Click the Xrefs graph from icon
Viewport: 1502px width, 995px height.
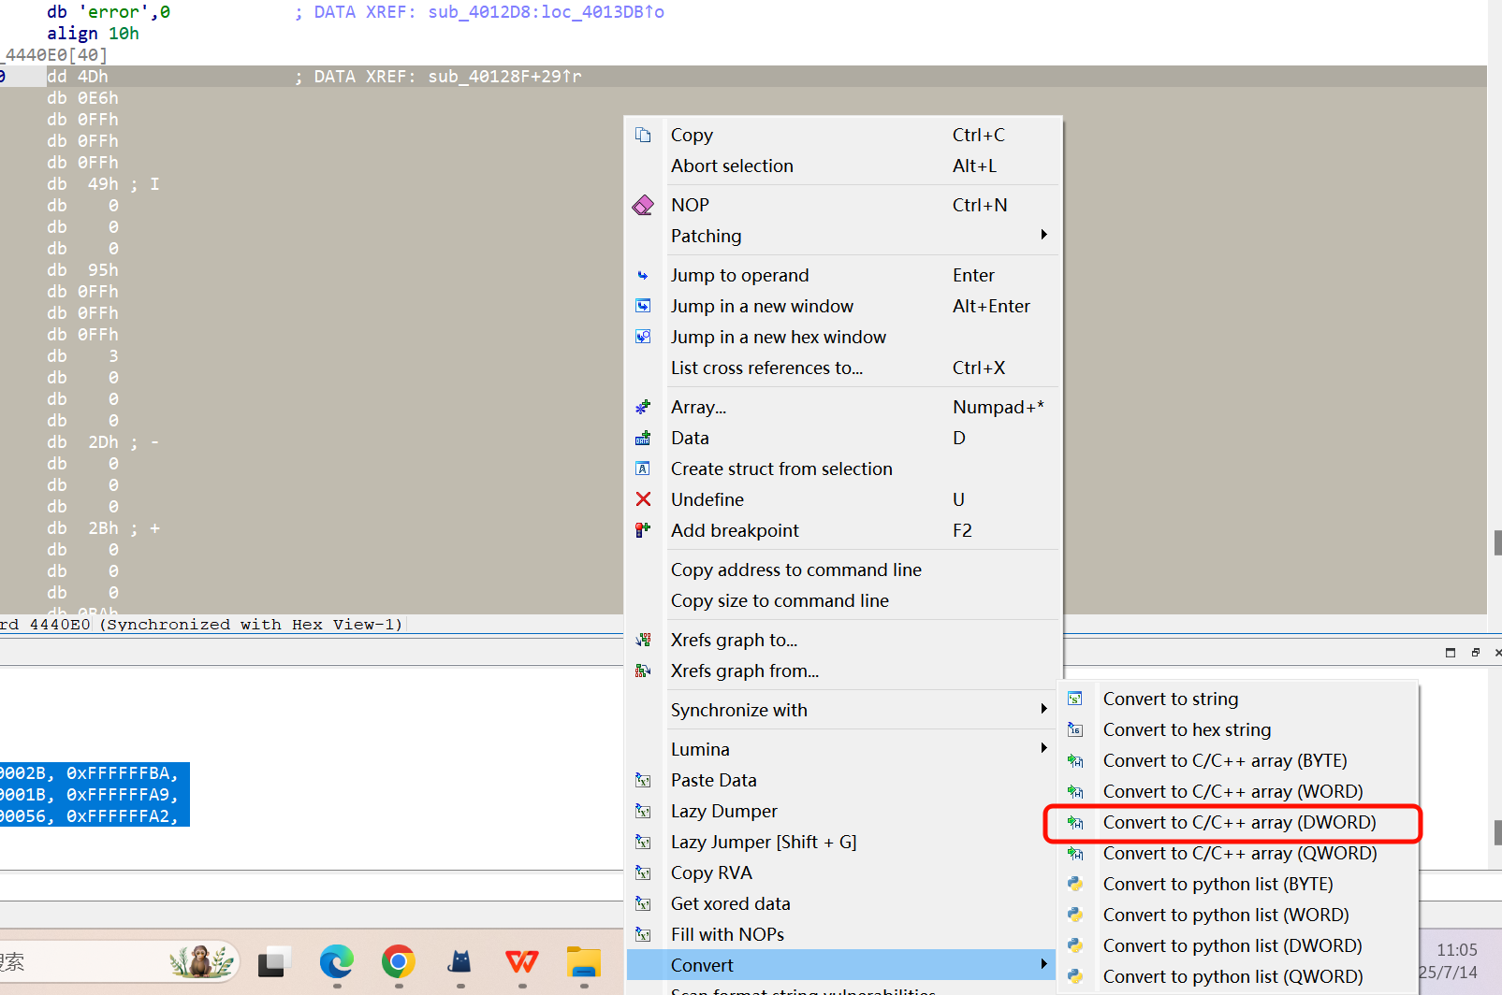tap(643, 671)
